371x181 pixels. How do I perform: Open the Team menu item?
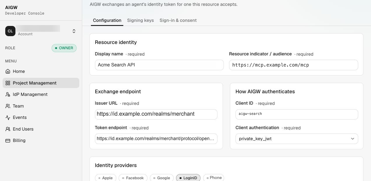pos(41,106)
